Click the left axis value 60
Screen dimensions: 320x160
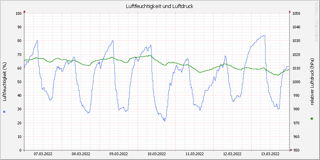[x=19, y=68]
